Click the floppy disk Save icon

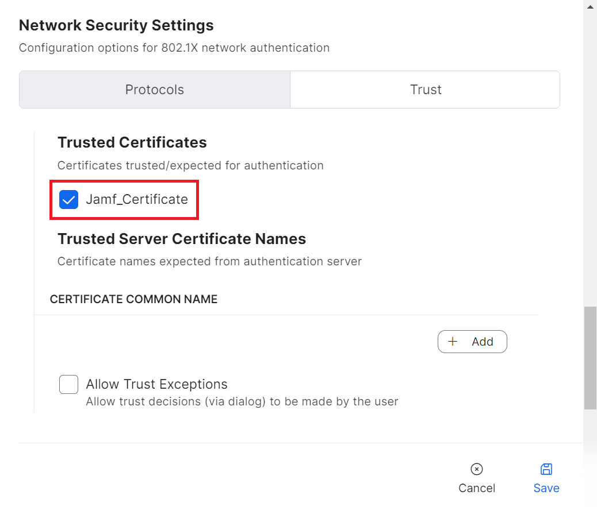pyautogui.click(x=546, y=469)
